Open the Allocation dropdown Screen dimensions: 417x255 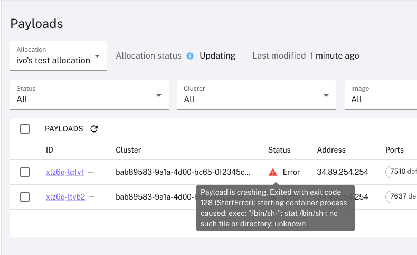coord(59,56)
